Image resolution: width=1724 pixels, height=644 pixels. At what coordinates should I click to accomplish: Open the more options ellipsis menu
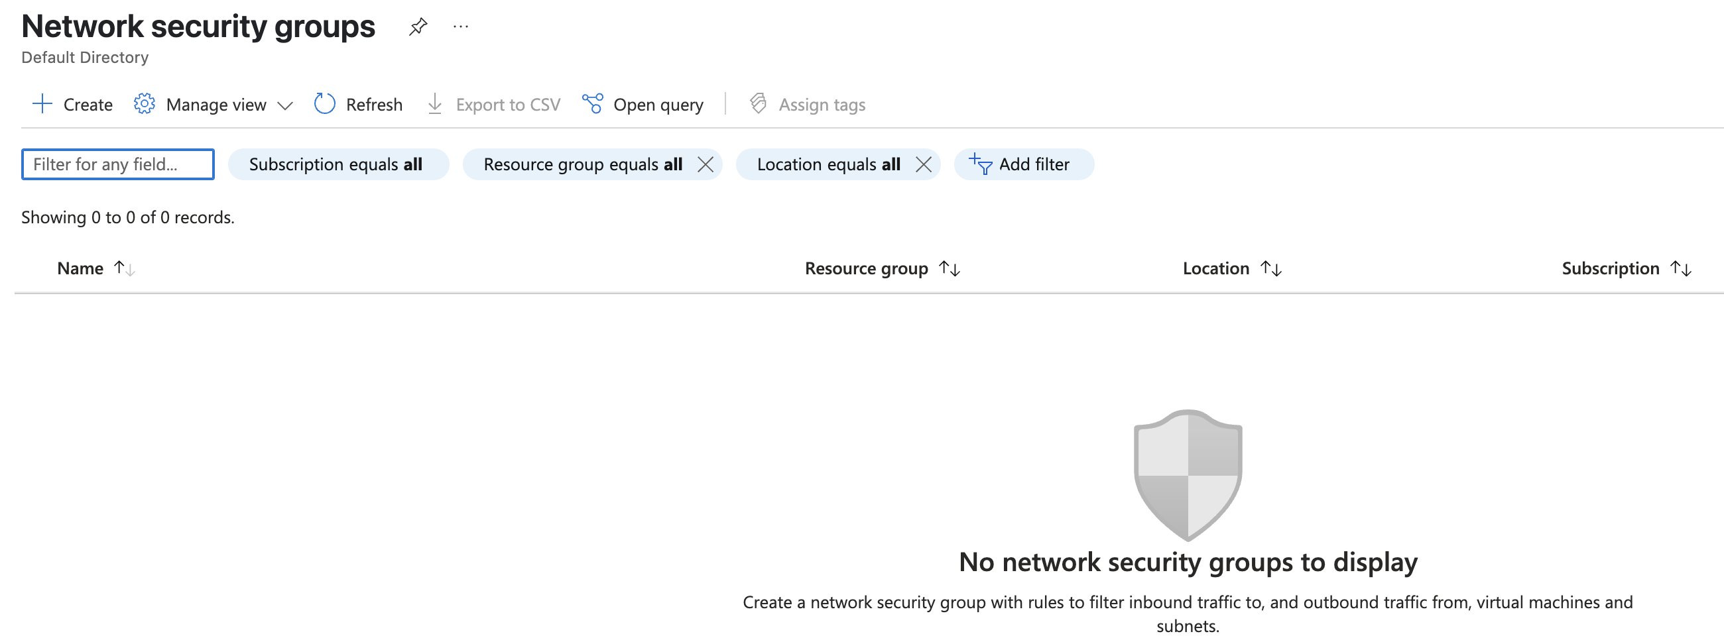coord(460,27)
